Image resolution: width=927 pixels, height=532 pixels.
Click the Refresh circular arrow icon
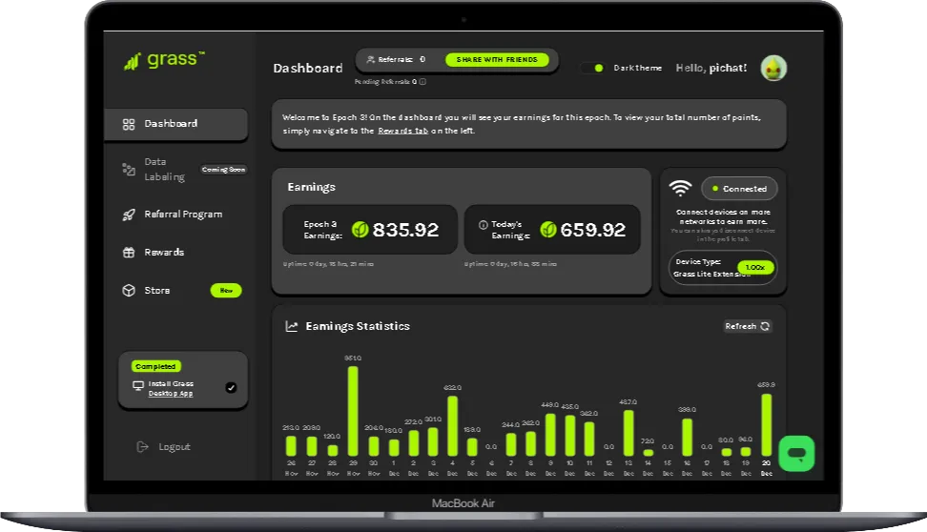pyautogui.click(x=765, y=326)
